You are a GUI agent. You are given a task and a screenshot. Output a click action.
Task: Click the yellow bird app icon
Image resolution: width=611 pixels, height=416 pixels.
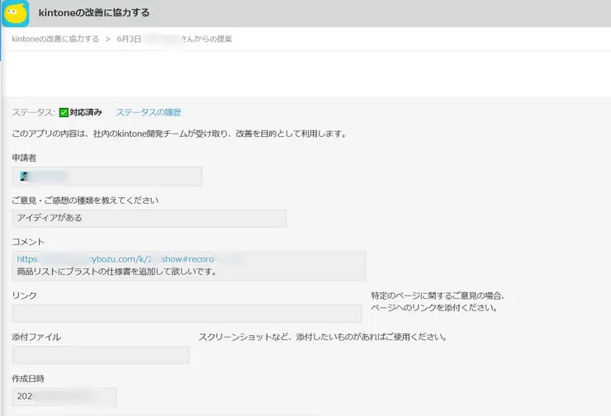(x=16, y=13)
